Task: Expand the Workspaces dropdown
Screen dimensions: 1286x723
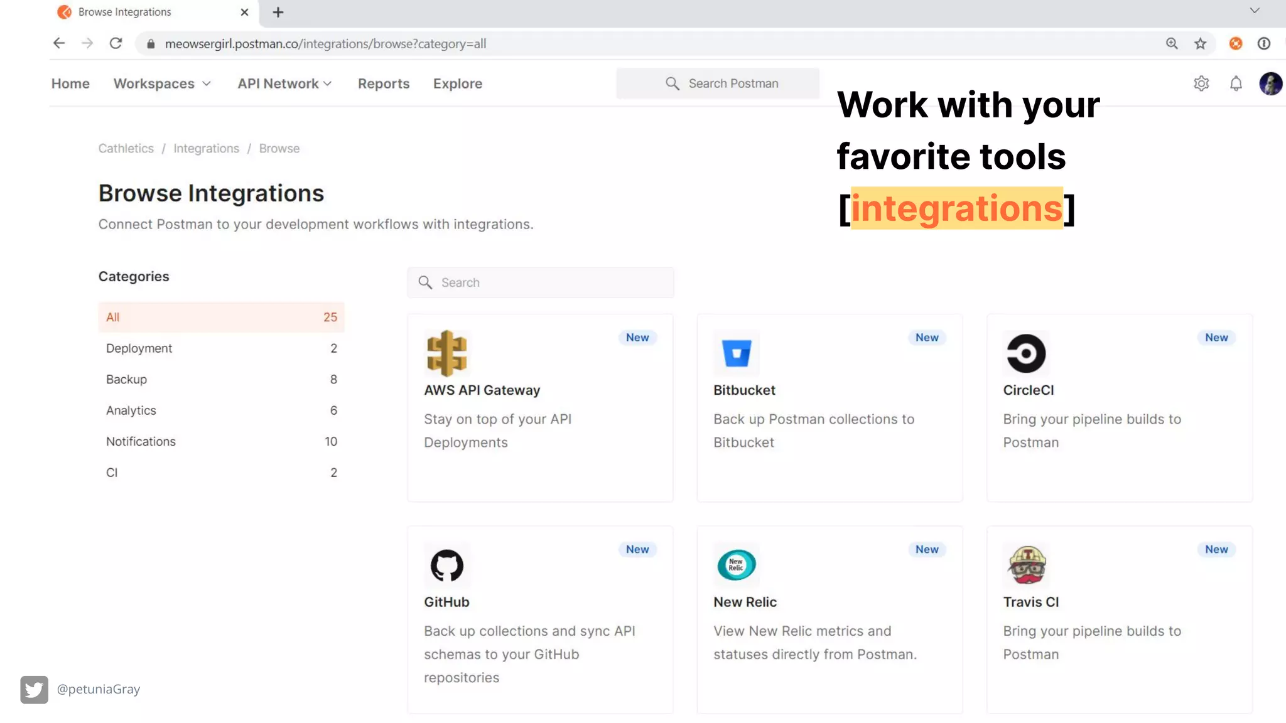Action: click(162, 83)
